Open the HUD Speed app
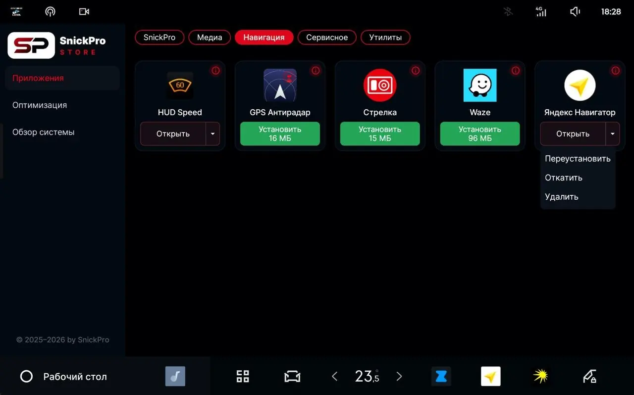The height and width of the screenshot is (395, 634). coord(173,134)
